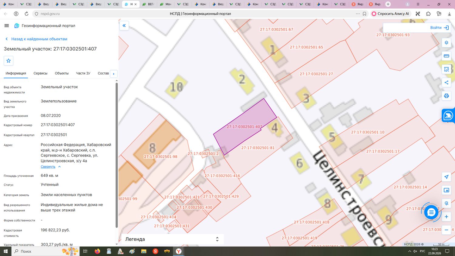Open the blue assistant widget on map edge
Screen dimensions: 455x256
click(448, 116)
